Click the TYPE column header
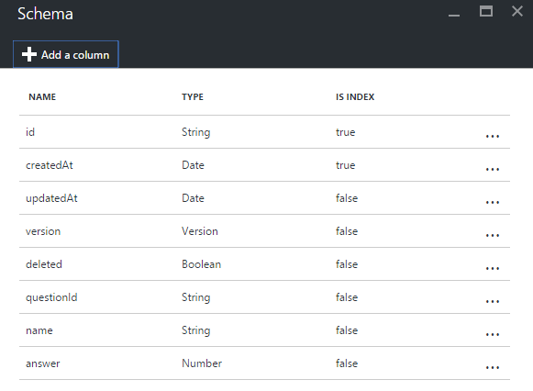The height and width of the screenshot is (391, 533). tap(193, 97)
